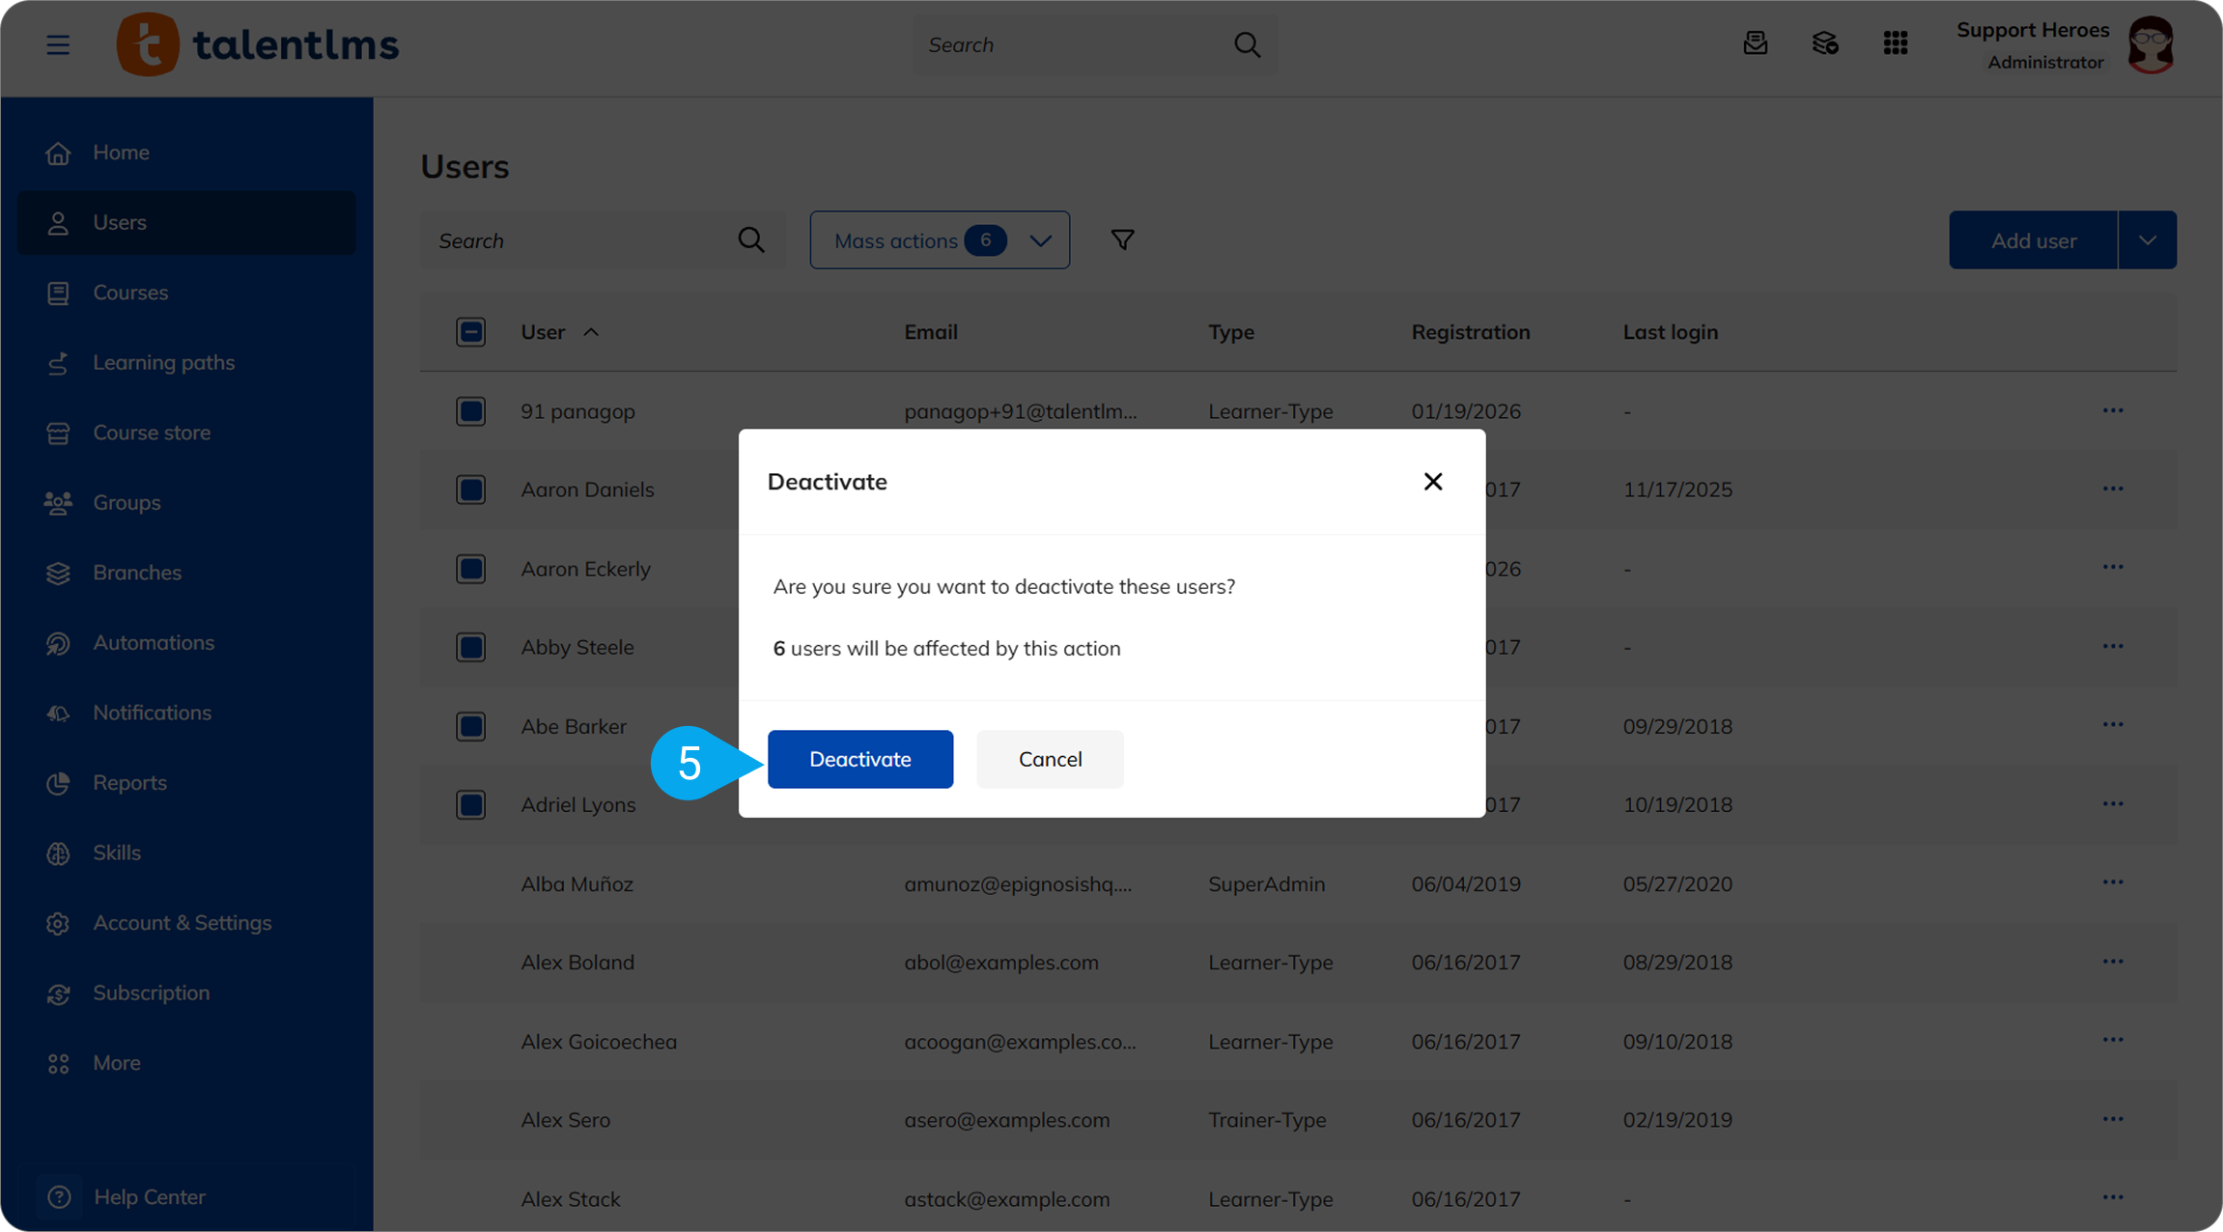
Task: Open row options for Alba Muñoz
Action: [2113, 882]
